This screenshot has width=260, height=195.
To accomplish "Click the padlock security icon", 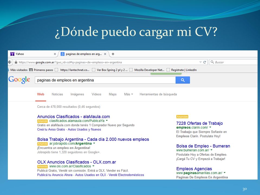I will point(16,62).
